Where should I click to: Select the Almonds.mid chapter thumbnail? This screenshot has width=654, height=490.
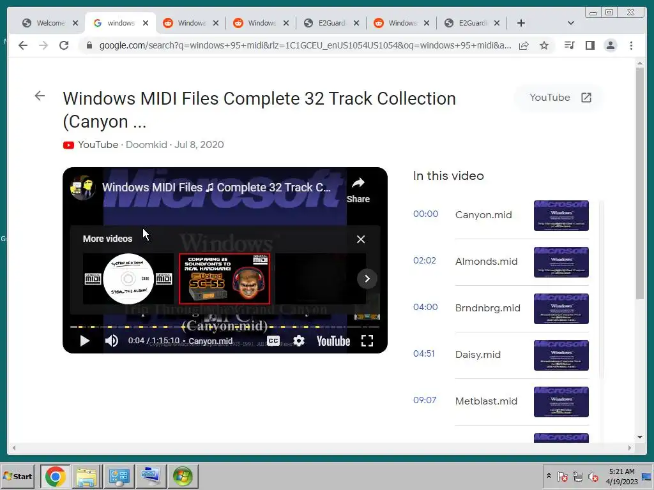(561, 262)
